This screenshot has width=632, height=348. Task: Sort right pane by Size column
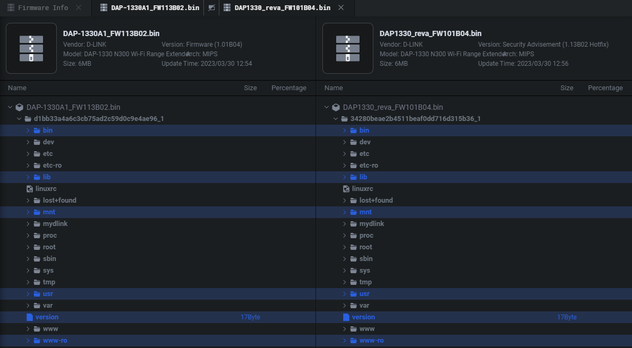point(567,88)
